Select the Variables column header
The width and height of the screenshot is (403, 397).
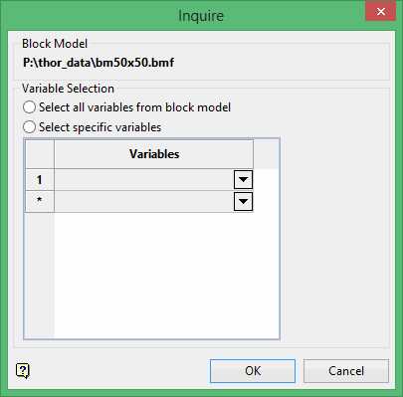[x=154, y=154]
